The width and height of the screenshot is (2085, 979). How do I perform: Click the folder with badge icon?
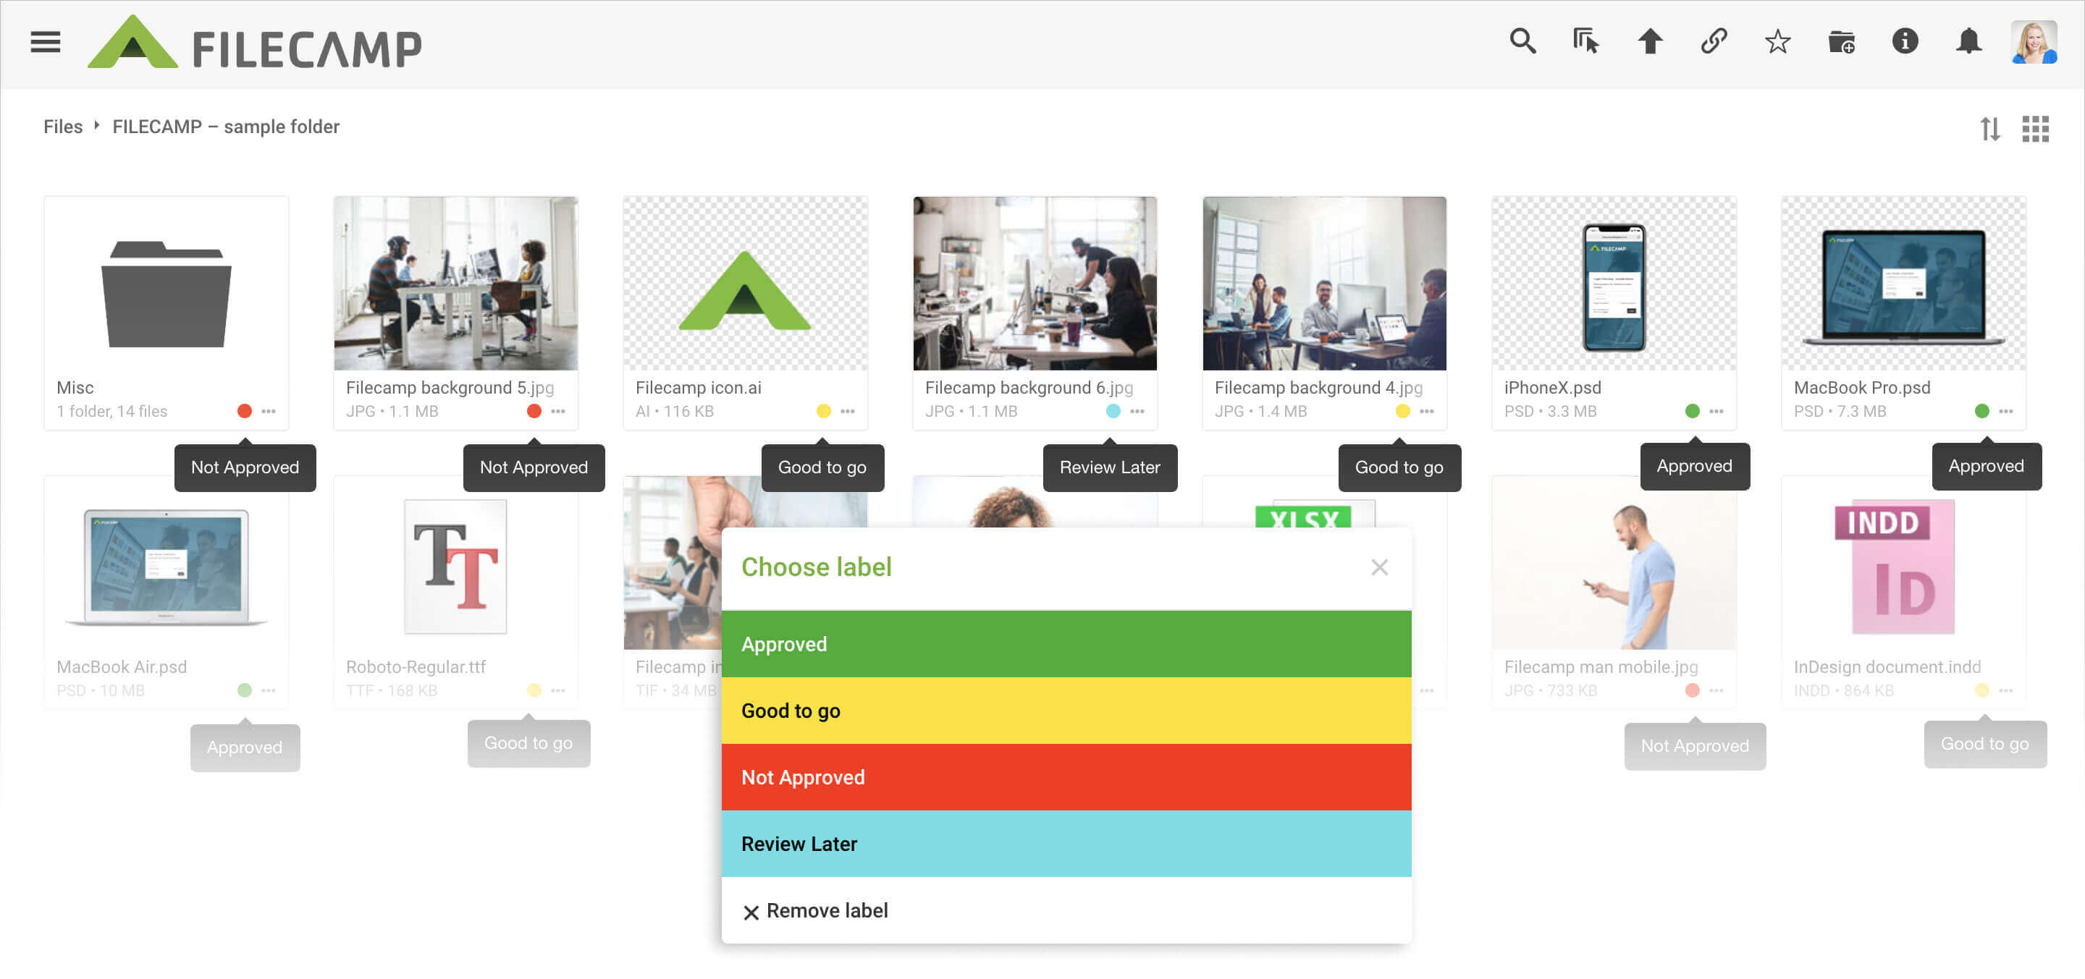(x=1842, y=41)
